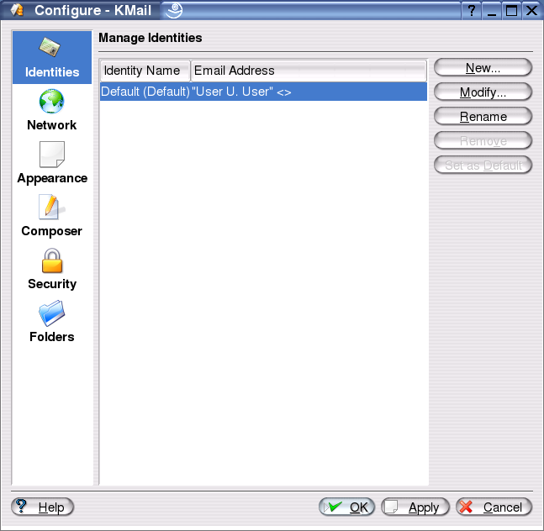Click the Cancel button

tap(494, 507)
